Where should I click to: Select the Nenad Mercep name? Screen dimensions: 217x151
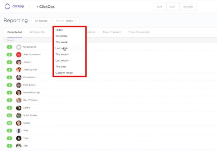[31, 92]
